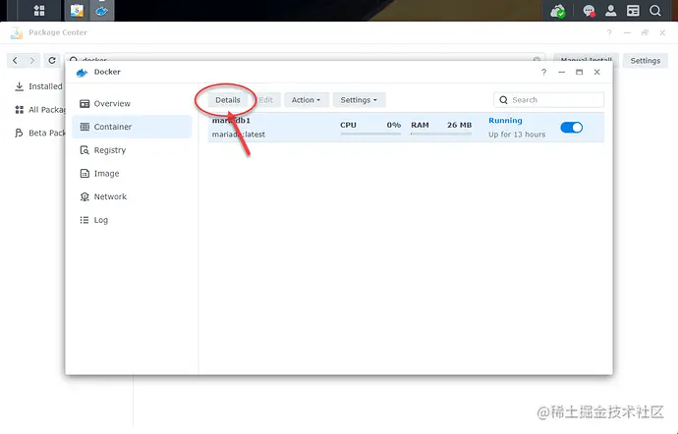678x434 pixels.
Task: Open the Network section
Action: tap(132, 196)
